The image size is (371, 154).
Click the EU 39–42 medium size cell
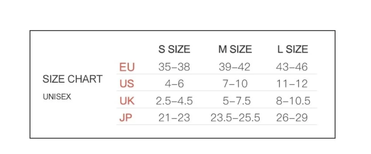click(235, 67)
